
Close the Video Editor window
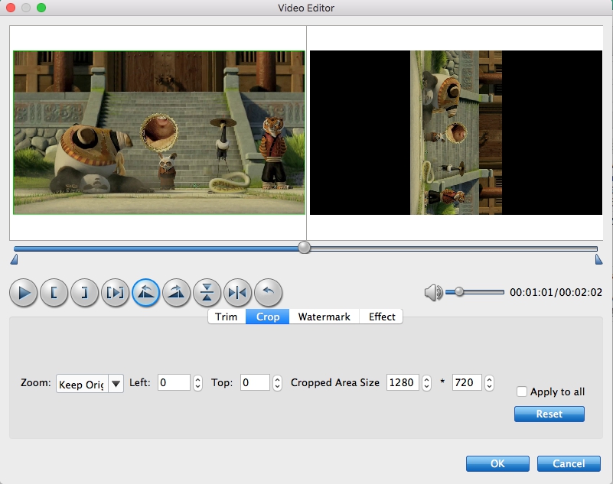pyautogui.click(x=11, y=8)
